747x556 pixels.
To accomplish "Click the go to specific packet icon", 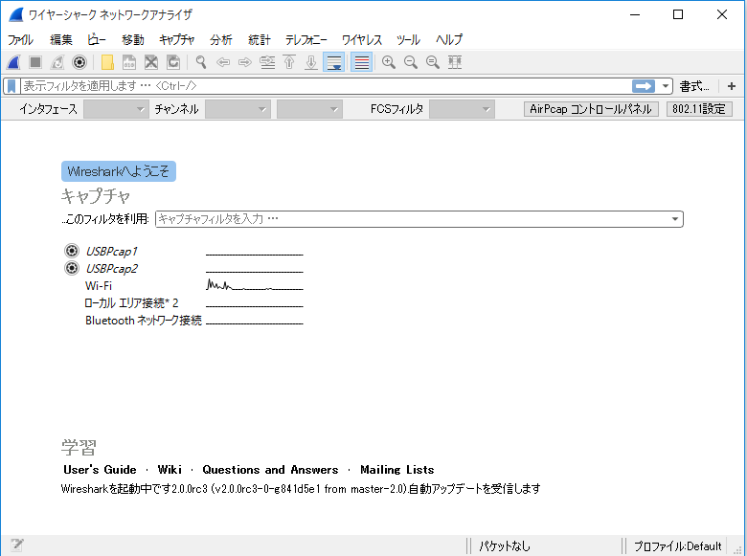I will point(267,62).
